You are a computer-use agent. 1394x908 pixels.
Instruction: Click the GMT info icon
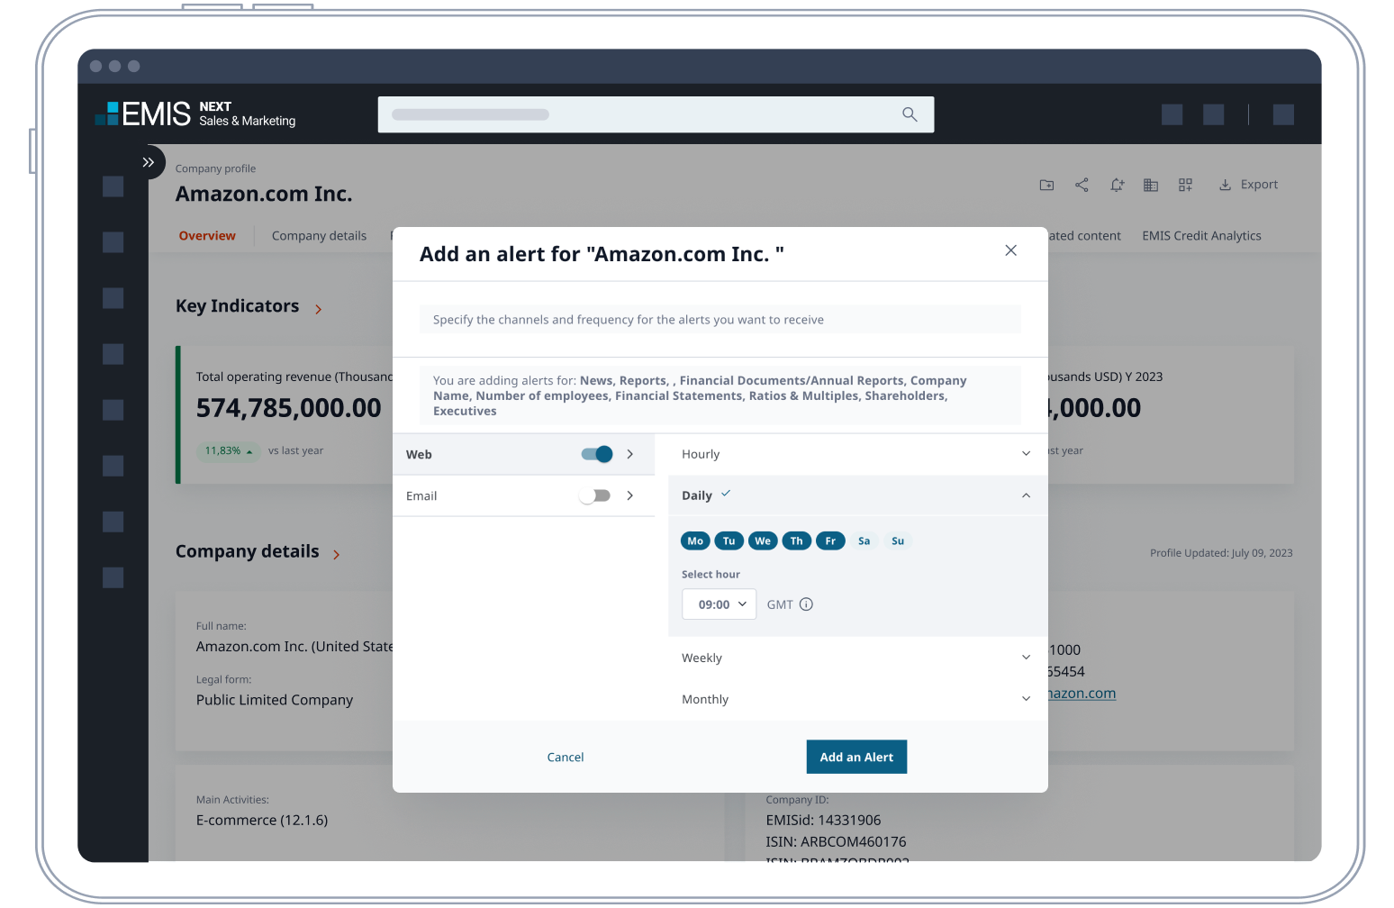[806, 604]
